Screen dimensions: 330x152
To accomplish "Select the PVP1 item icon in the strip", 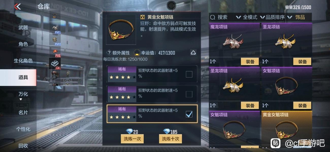I will tap(55, 29).
